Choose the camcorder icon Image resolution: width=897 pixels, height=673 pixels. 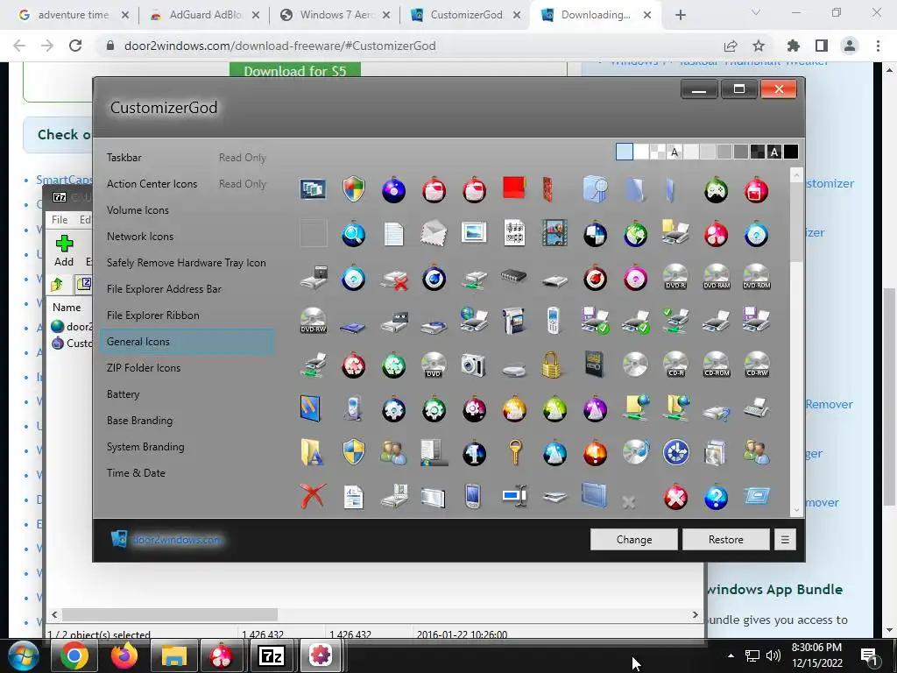(513, 322)
